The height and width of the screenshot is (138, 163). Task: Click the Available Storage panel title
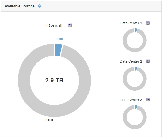click(20, 6)
